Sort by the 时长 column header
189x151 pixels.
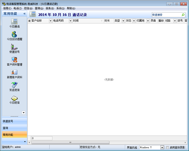(109, 21)
